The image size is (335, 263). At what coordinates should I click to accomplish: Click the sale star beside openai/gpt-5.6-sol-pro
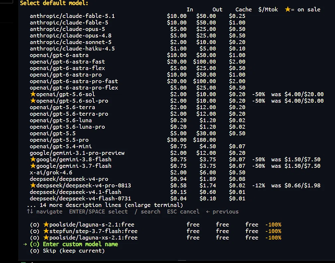(33, 100)
